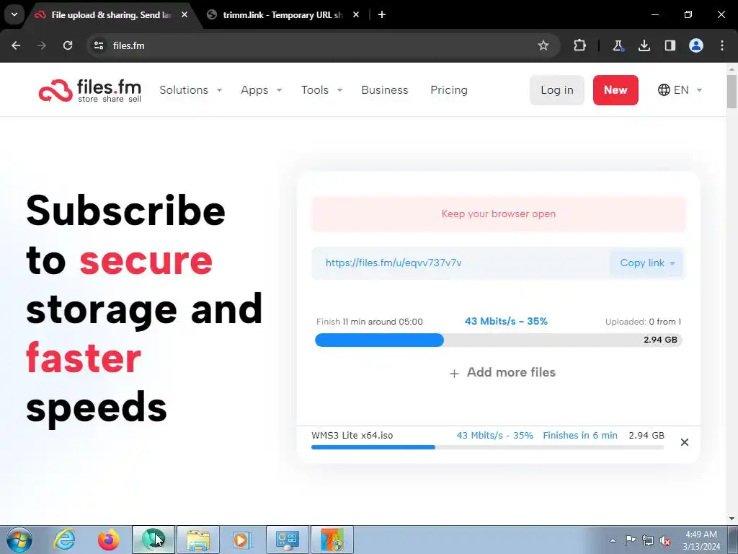Click Uploaded: 0 from 1 text
The image size is (738, 554).
pos(643,322)
